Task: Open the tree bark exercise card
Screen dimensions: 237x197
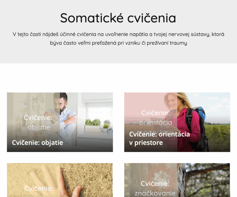Action: pos(177,180)
